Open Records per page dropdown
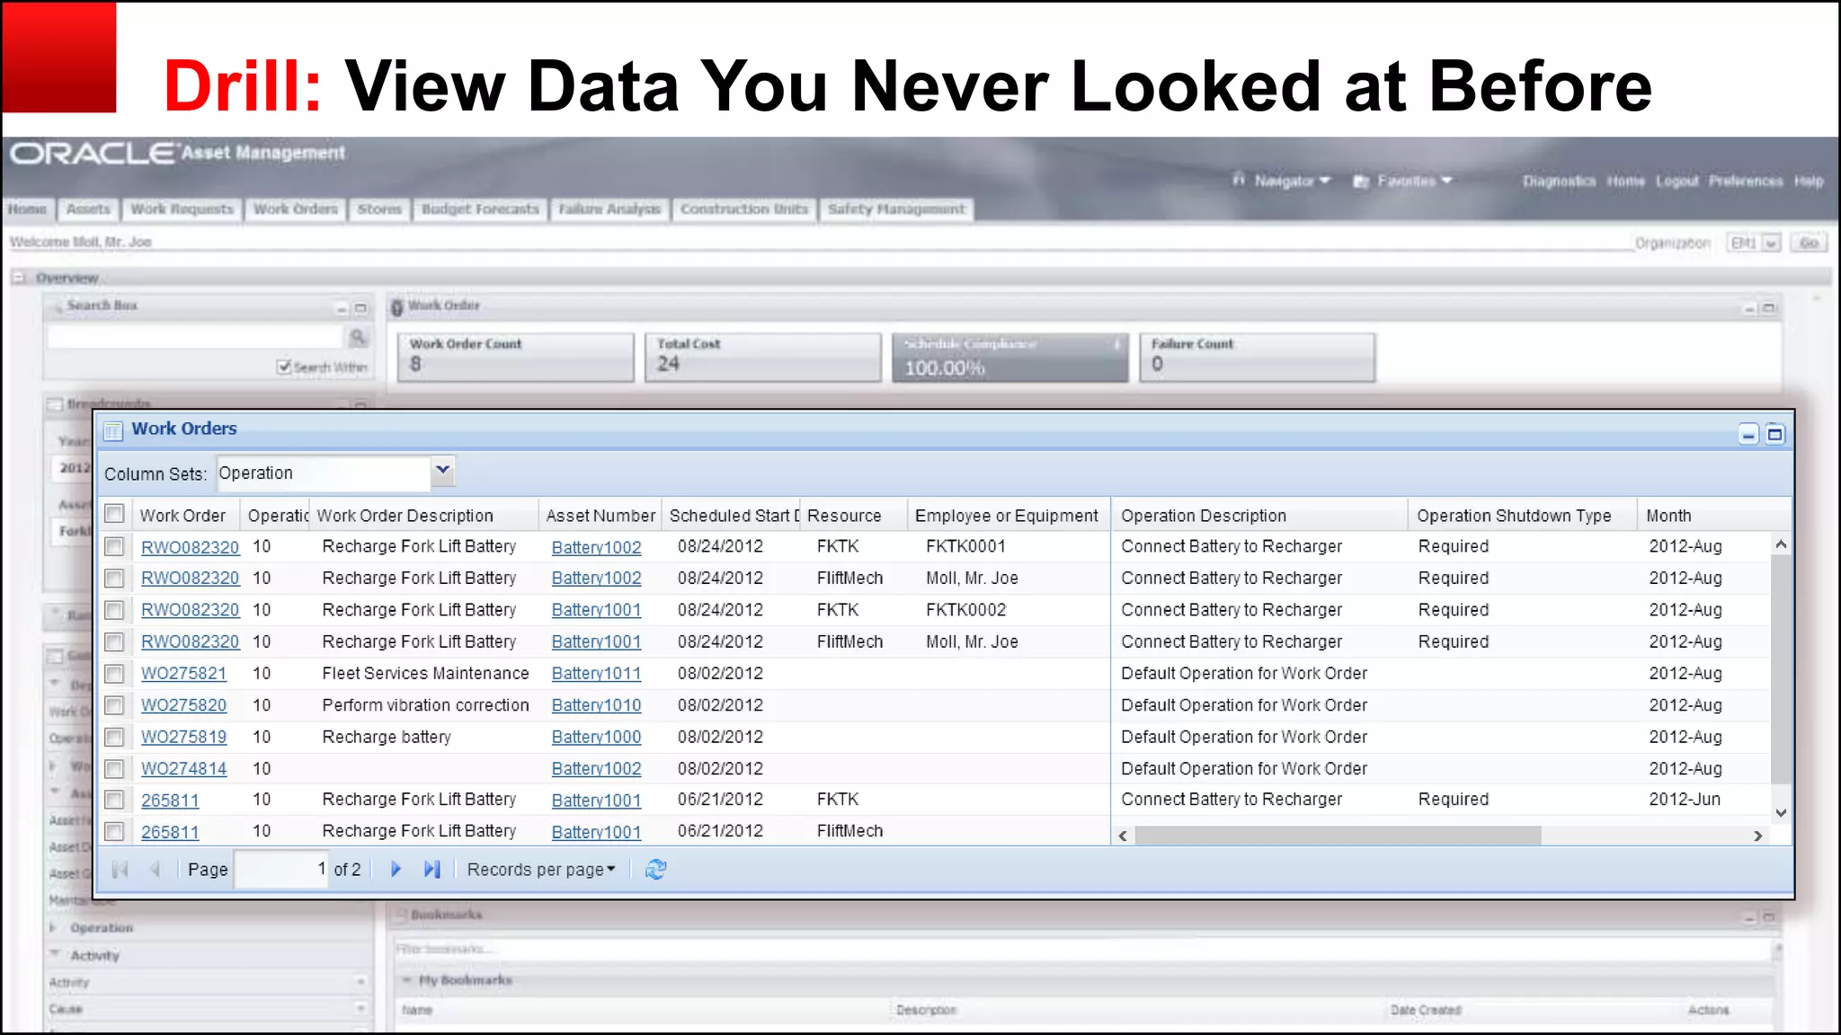Image resolution: width=1841 pixels, height=1035 pixels. 541,870
